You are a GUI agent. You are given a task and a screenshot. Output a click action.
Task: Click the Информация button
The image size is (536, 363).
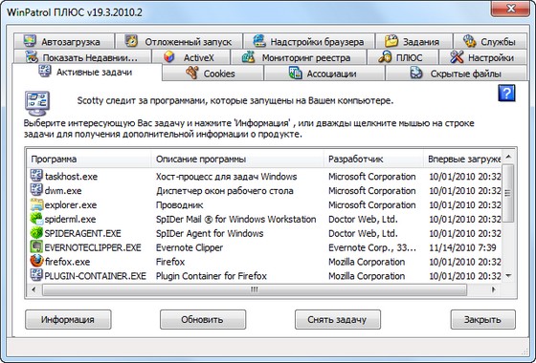(68, 319)
